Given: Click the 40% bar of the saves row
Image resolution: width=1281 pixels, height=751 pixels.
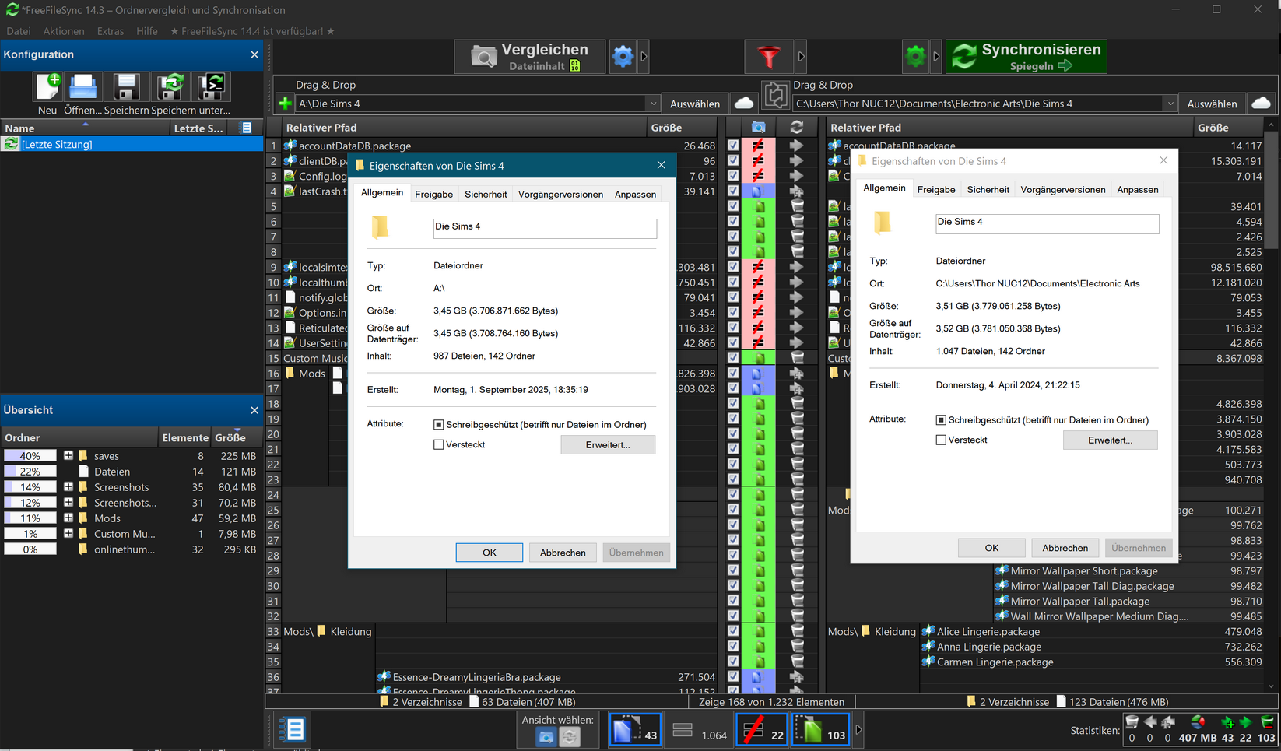Looking at the screenshot, I should click(30, 456).
